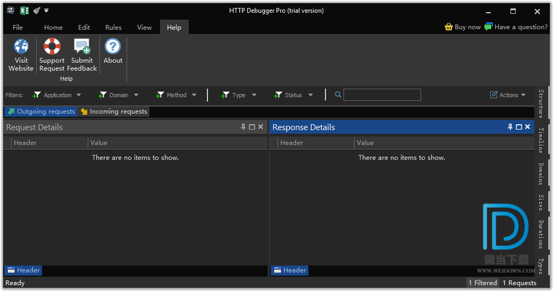This screenshot has width=553, height=291.
Task: Close the Request Details panel
Action: tap(261, 127)
